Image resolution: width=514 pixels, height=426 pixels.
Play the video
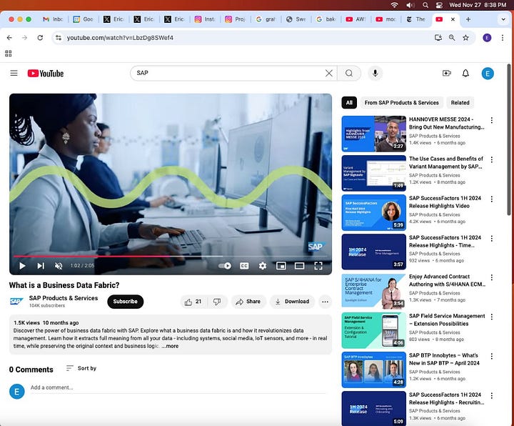coord(22,265)
